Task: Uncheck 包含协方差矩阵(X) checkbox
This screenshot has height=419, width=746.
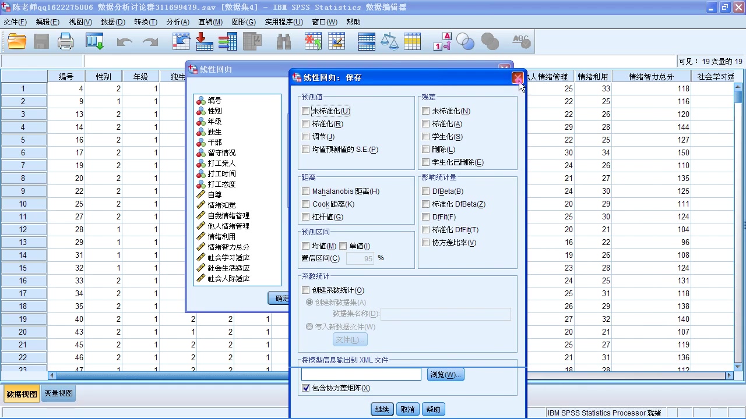Action: click(306, 388)
